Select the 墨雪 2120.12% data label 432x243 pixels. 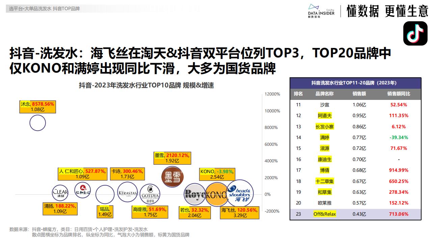click(x=172, y=158)
